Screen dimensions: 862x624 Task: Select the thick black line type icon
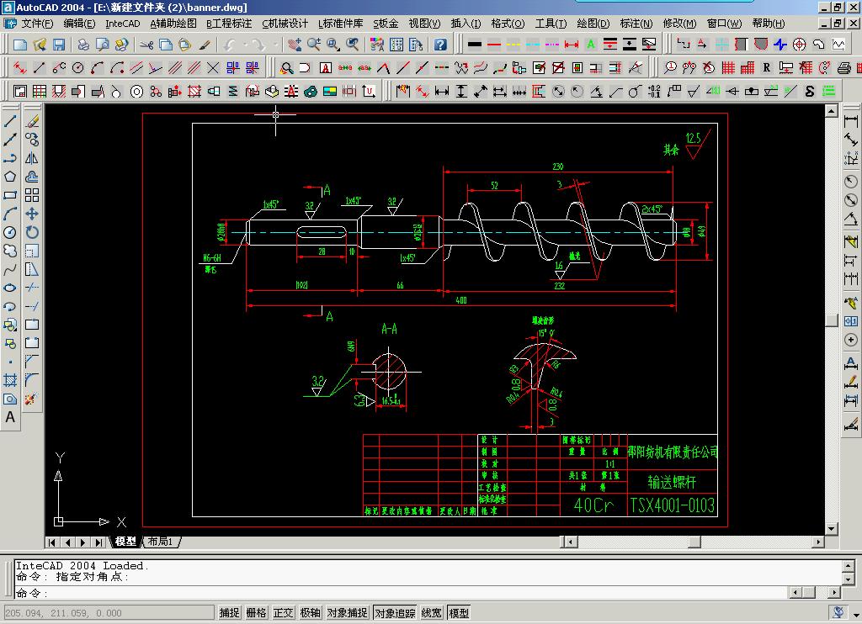pyautogui.click(x=475, y=45)
